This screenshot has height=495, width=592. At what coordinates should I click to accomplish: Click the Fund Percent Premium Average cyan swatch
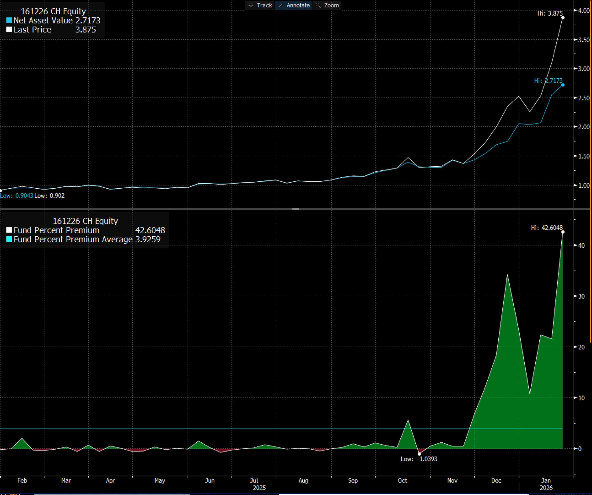9,239
